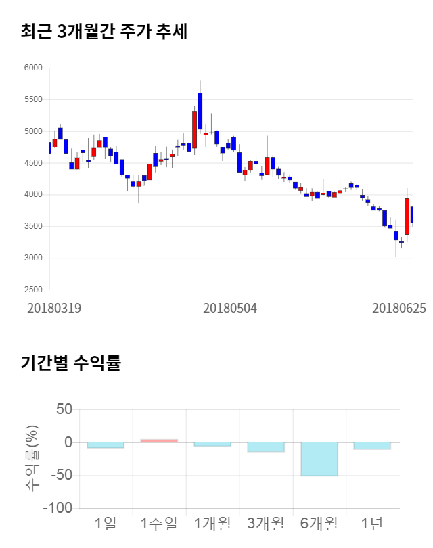Click the 6개월 return bar
Image resolution: width=433 pixels, height=548 pixels.
[x=319, y=459]
